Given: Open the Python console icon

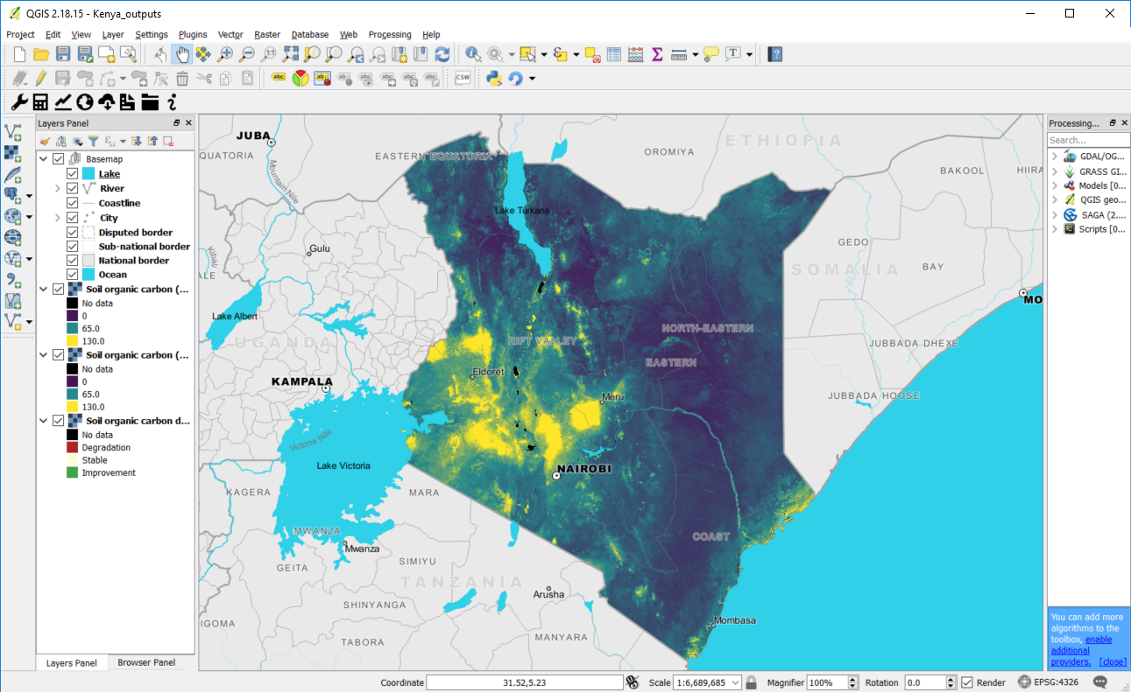Looking at the screenshot, I should (494, 78).
